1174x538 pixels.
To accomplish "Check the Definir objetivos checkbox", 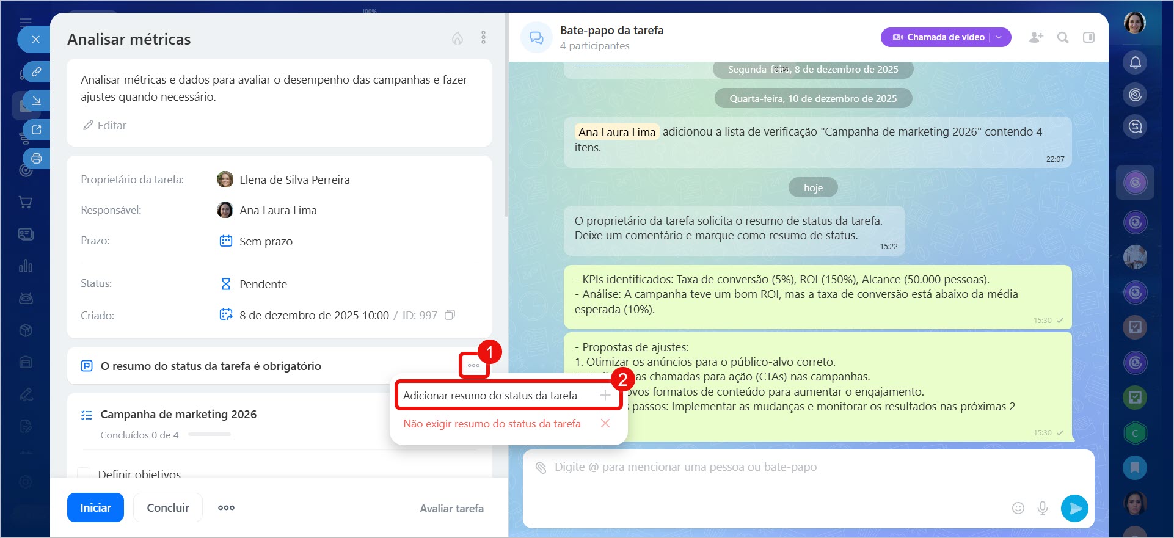I will (x=84, y=473).
